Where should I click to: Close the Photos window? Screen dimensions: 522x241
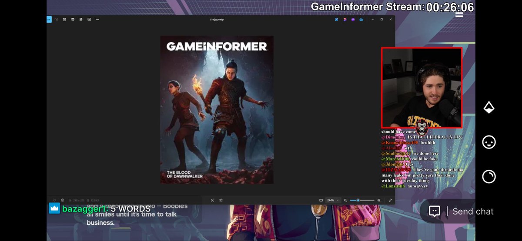coord(391,19)
